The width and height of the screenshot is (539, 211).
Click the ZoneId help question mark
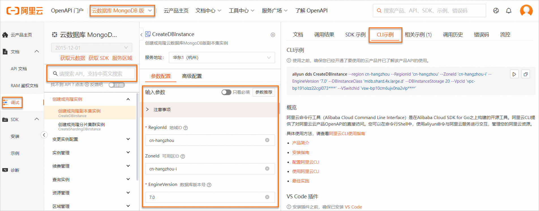coord(183,156)
